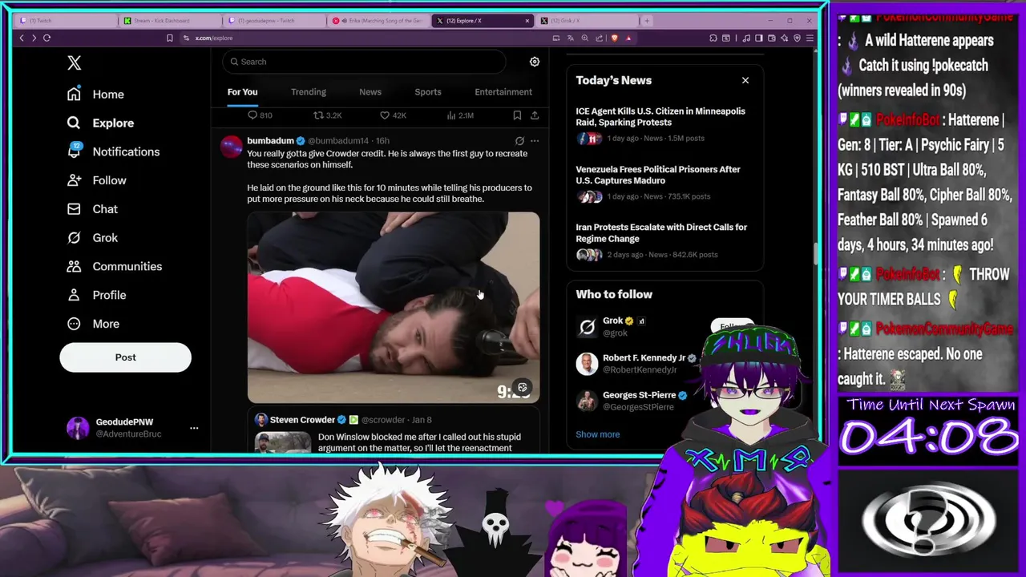Screen dimensions: 1026x577
Task: Open Communities from the sidebar
Action: pos(114,266)
